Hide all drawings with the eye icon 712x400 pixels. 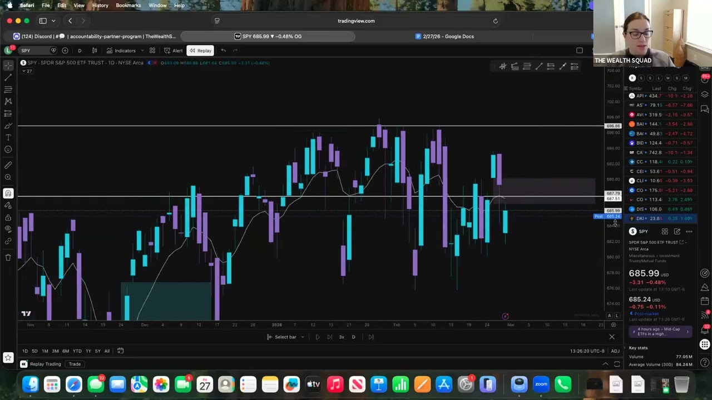8,229
